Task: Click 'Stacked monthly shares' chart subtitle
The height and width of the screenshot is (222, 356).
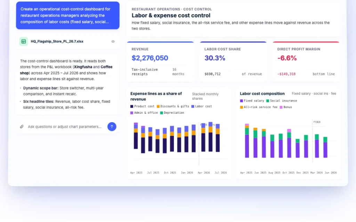Action: click(205, 96)
